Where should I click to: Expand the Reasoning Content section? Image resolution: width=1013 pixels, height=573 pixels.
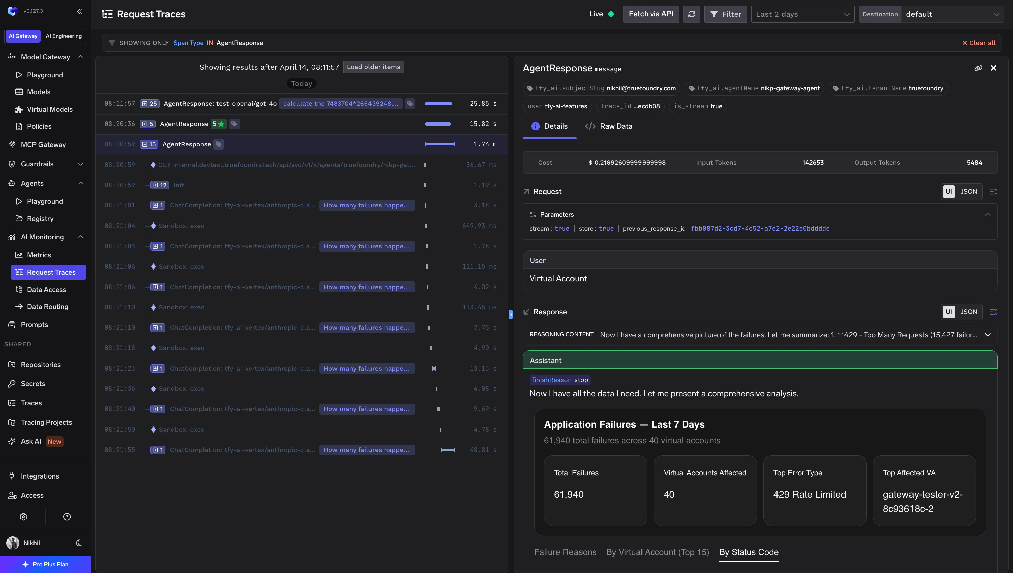click(988, 335)
